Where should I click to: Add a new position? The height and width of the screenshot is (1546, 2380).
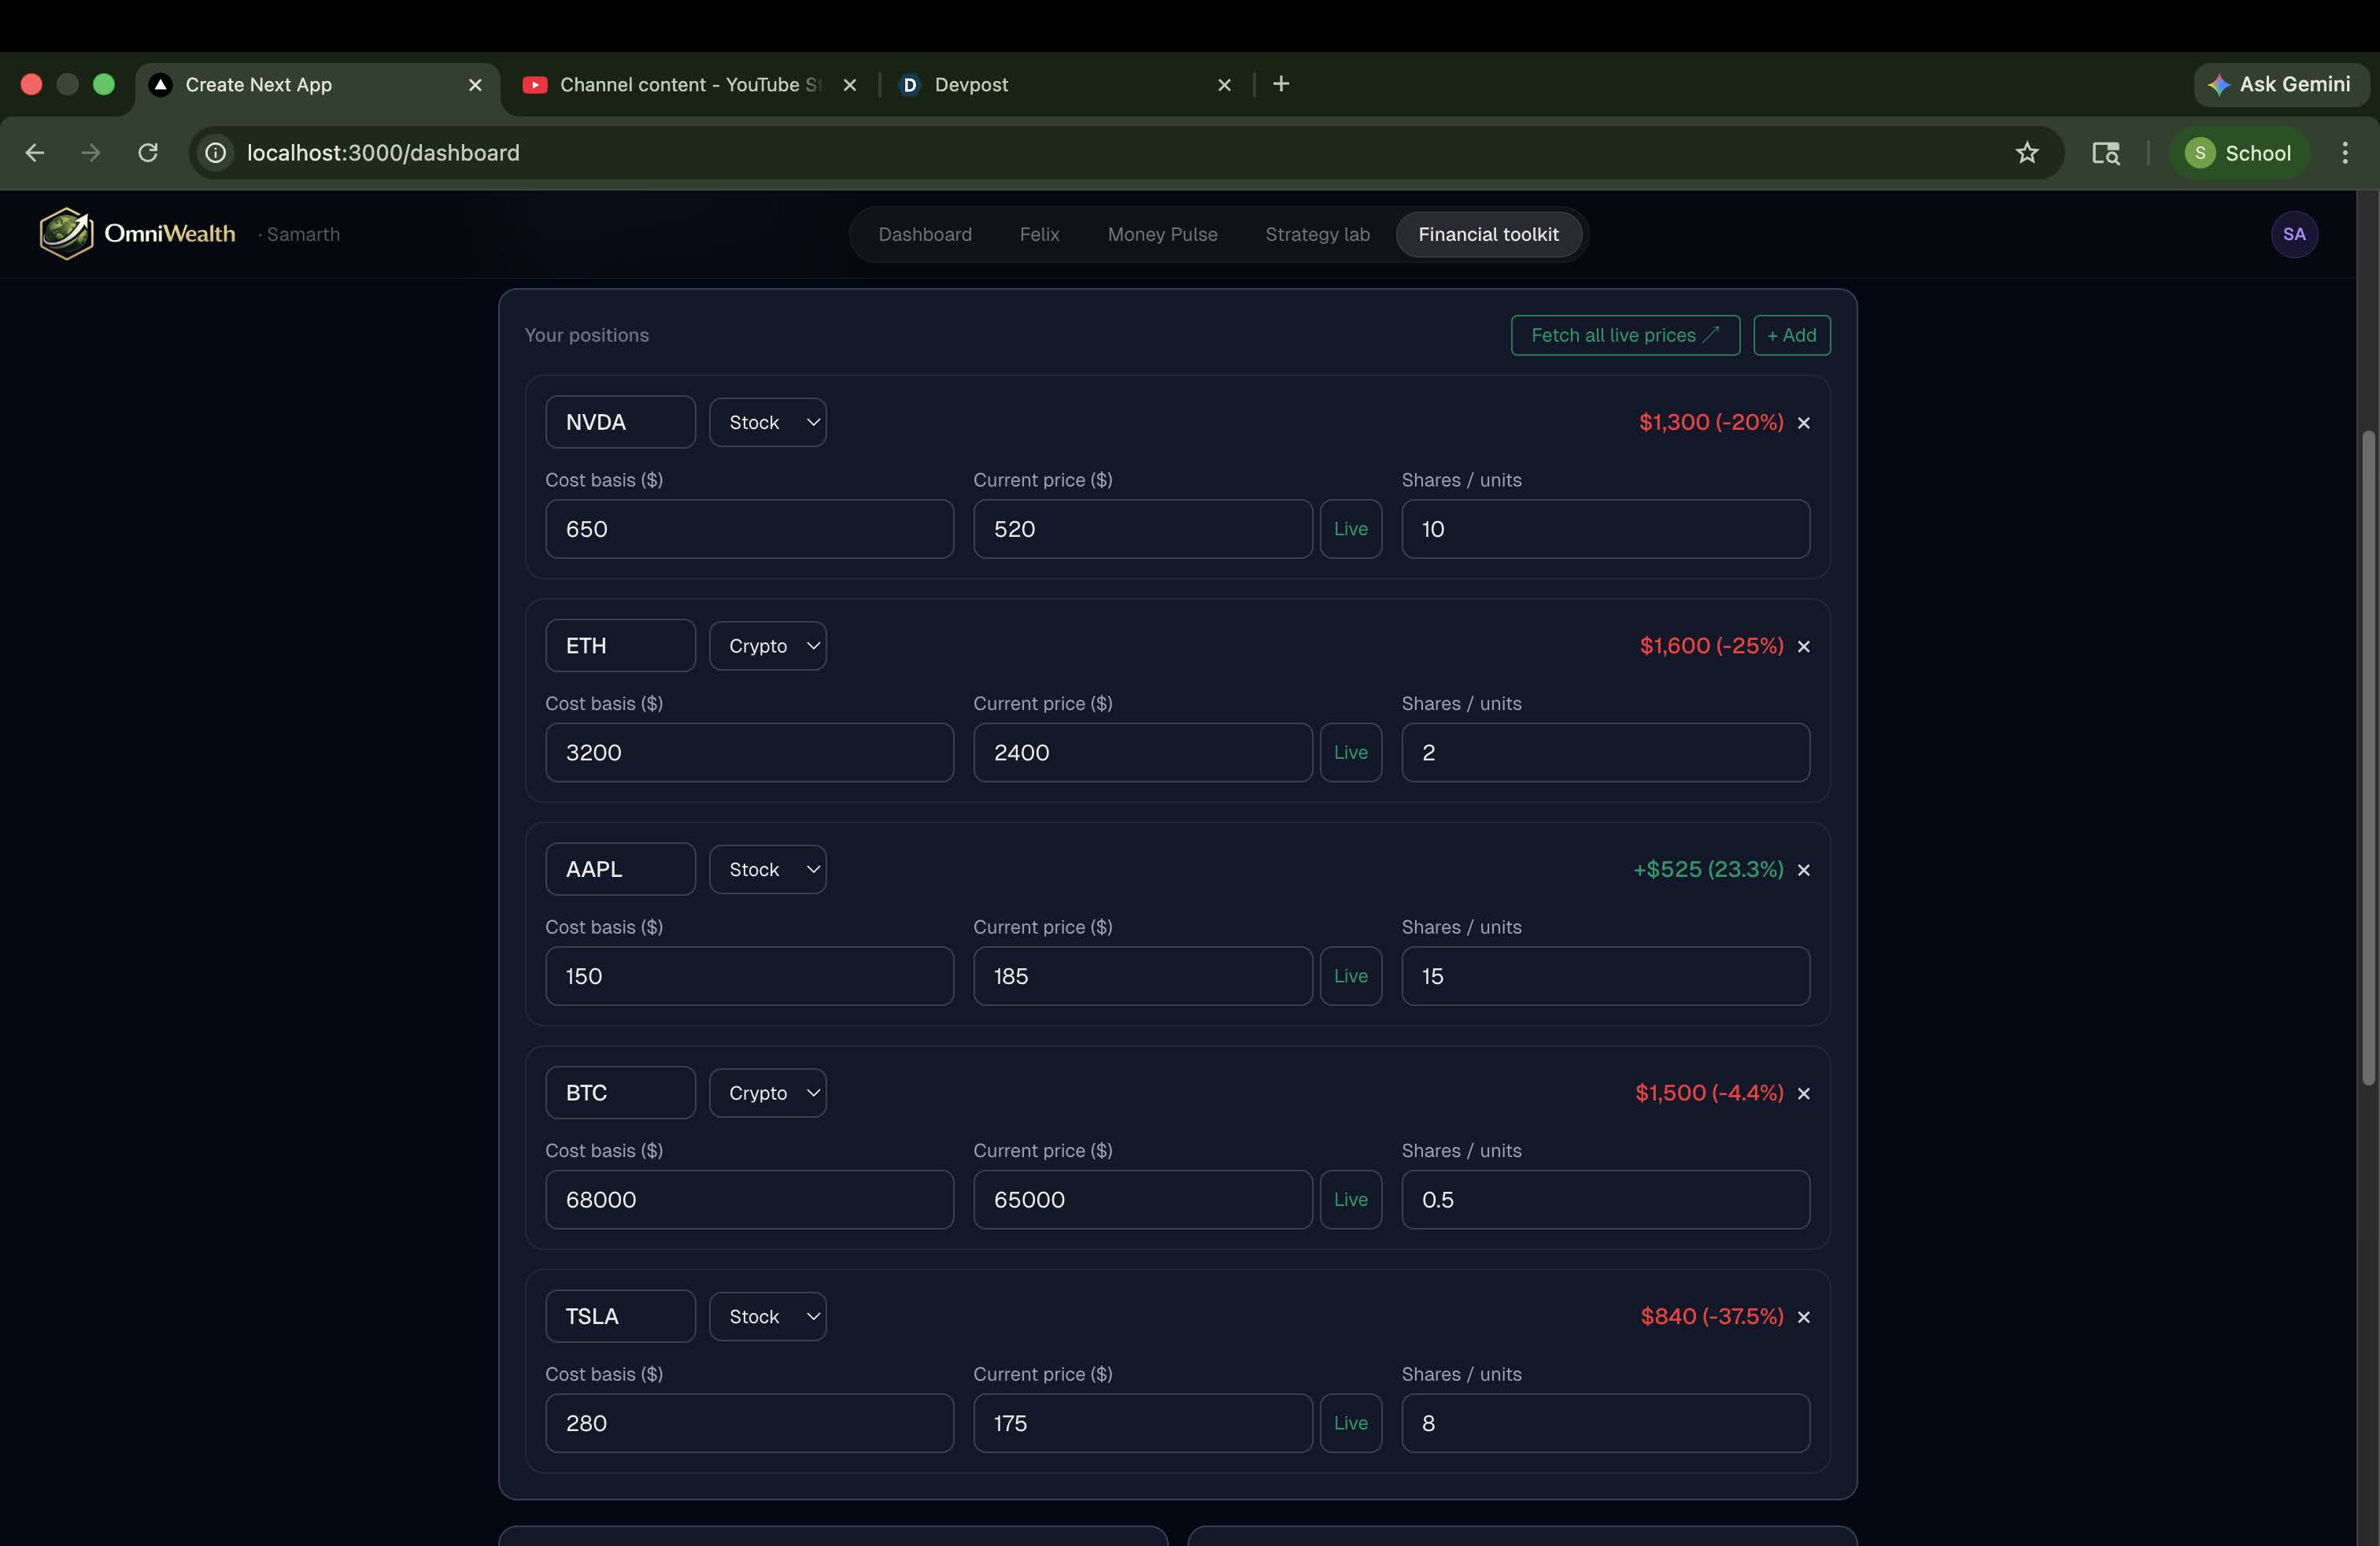(x=1791, y=335)
